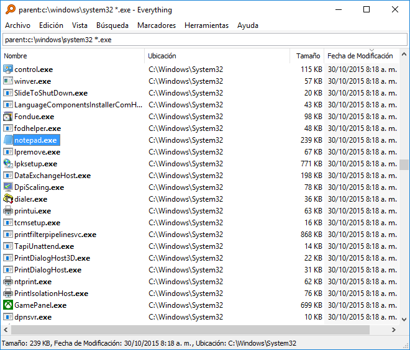Click the DpiScaling.exe monitor icon

[x=8, y=187]
